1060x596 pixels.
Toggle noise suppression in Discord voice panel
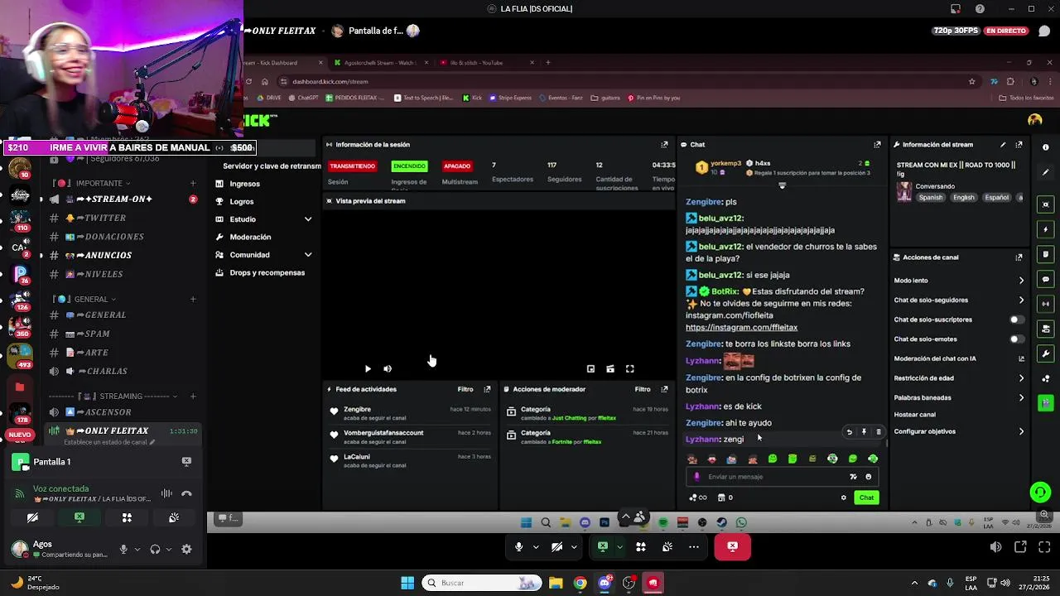[x=166, y=494]
